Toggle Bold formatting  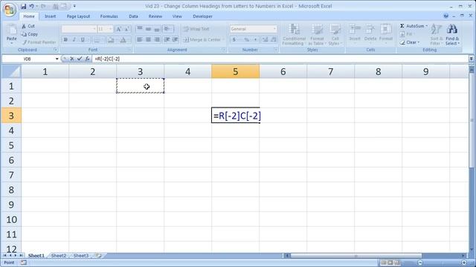pos(65,39)
